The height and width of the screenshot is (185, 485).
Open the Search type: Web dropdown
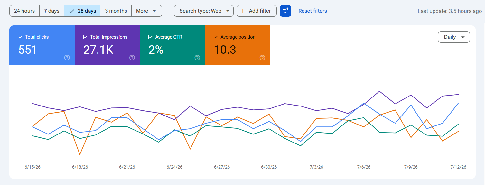coord(204,11)
